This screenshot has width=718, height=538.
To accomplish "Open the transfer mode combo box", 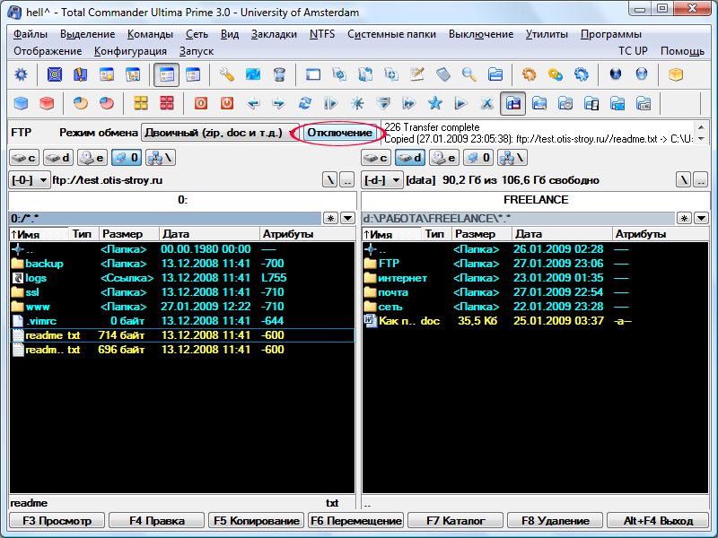I will (220, 133).
